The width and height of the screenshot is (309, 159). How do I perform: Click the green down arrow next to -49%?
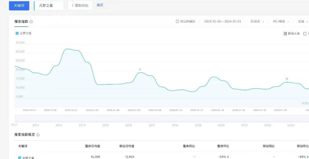(308, 157)
